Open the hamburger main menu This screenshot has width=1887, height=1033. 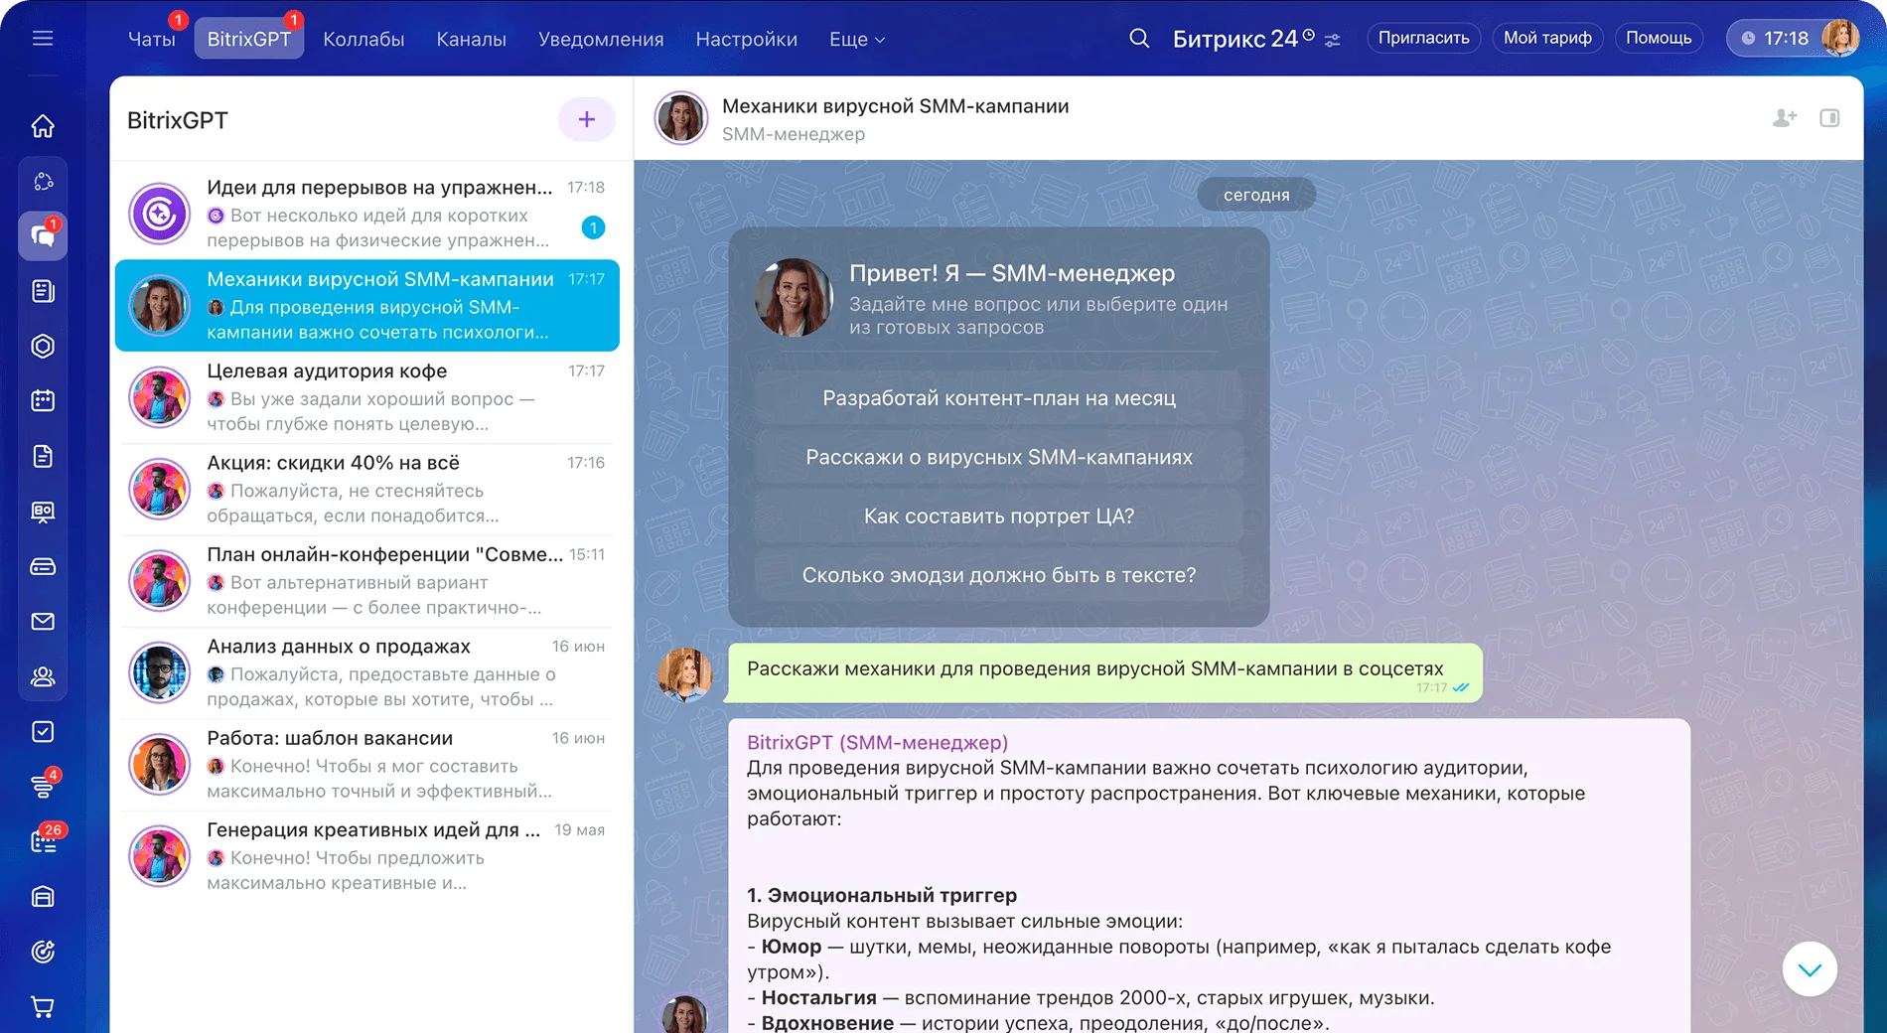[x=43, y=39]
